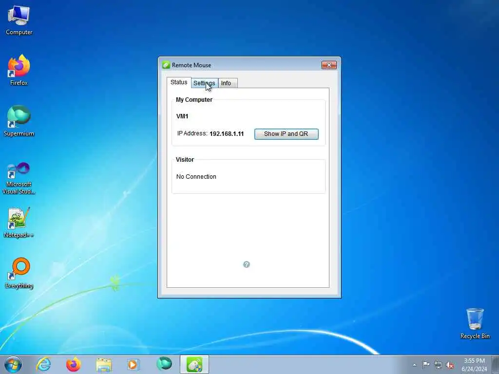Select the Firefox desktop shortcut
The image size is (499, 374).
19,70
